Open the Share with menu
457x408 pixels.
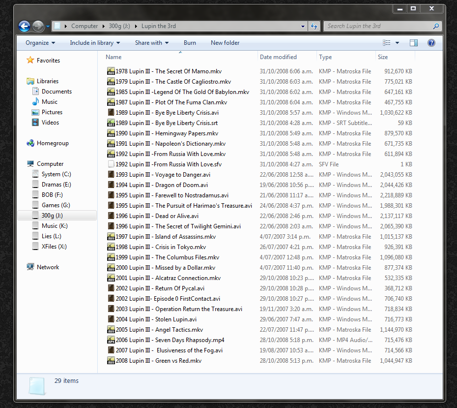click(151, 43)
